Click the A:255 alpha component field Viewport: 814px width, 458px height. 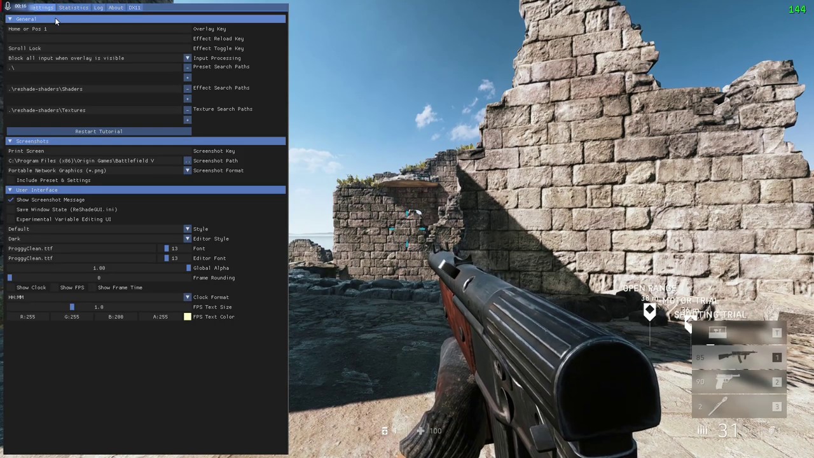tap(160, 317)
